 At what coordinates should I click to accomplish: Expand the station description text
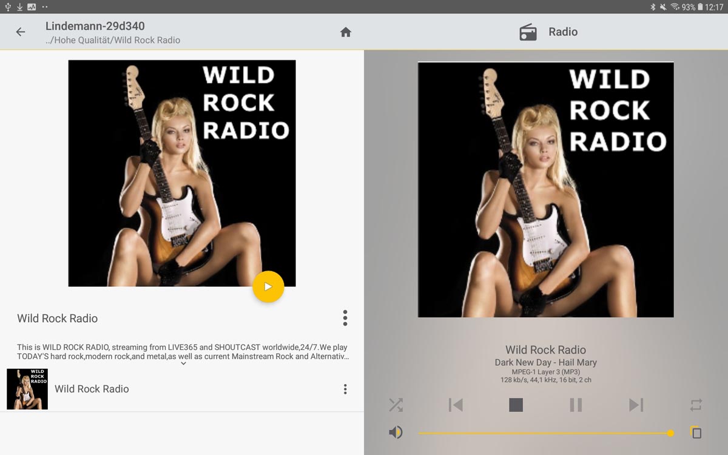click(x=183, y=363)
